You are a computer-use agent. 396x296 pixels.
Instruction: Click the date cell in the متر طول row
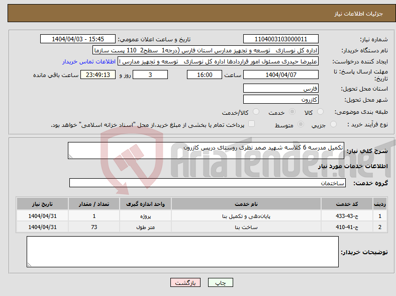pos(42,227)
